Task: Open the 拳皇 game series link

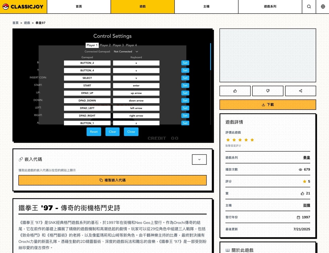Action: 307,158
